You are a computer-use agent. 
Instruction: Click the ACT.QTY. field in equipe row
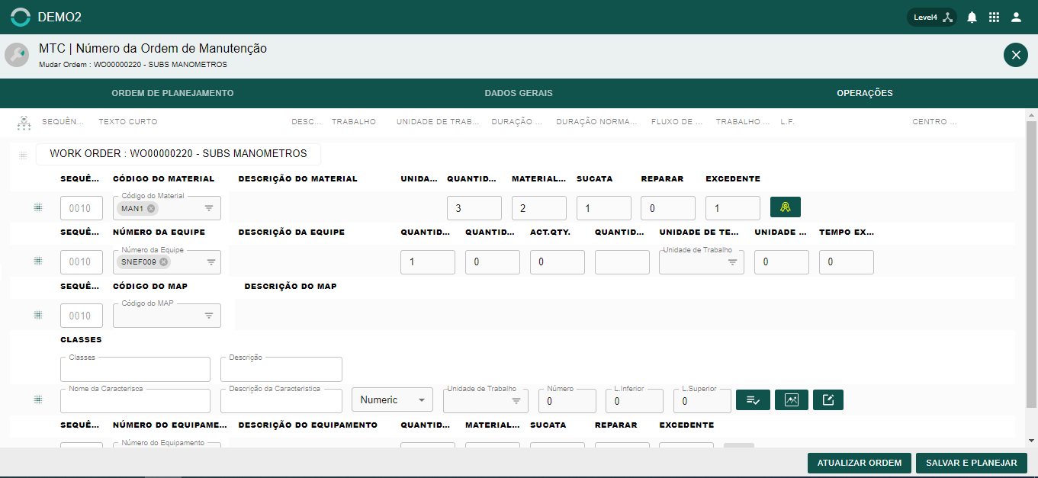point(558,261)
